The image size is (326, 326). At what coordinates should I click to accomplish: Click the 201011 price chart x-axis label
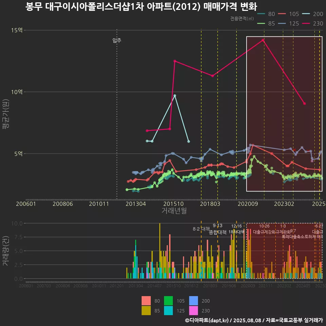99,204
